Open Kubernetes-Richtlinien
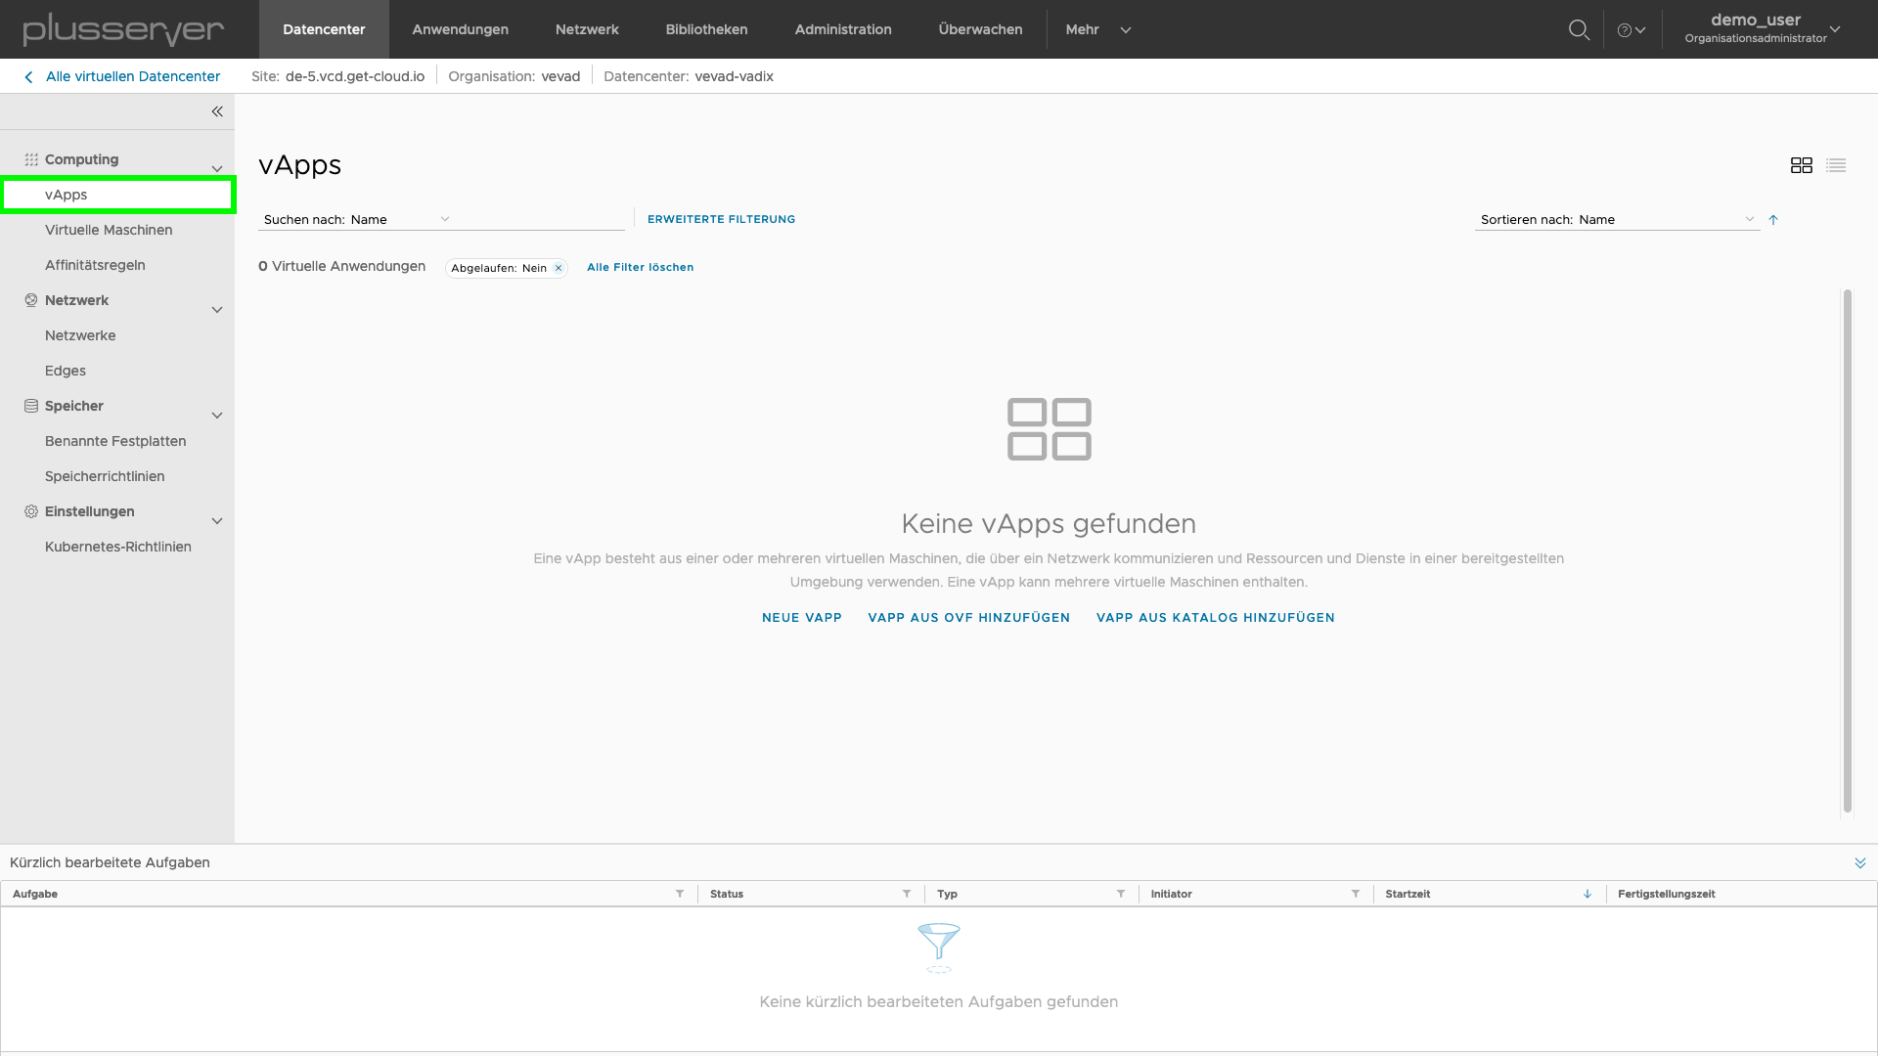Viewport: 1878px width, 1056px height. click(117, 547)
